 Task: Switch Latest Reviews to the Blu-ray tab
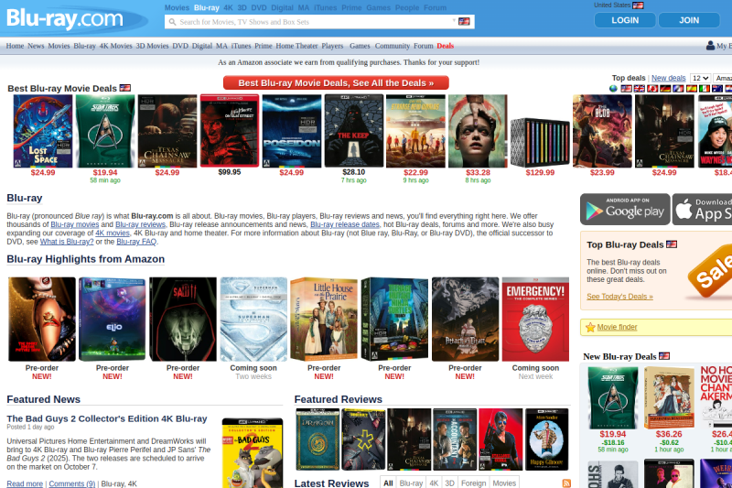tap(411, 483)
